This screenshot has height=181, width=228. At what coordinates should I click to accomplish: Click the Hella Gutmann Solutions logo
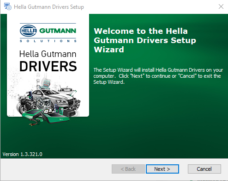48,32
